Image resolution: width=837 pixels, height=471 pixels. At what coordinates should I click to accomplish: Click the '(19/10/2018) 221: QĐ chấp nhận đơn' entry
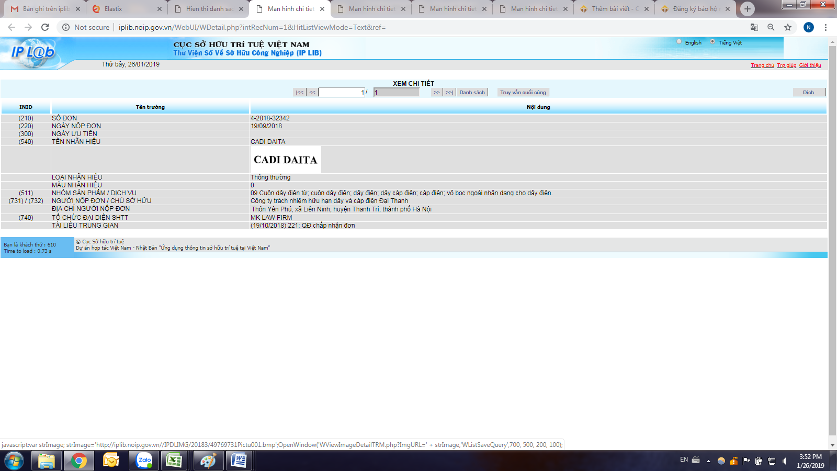tap(303, 226)
